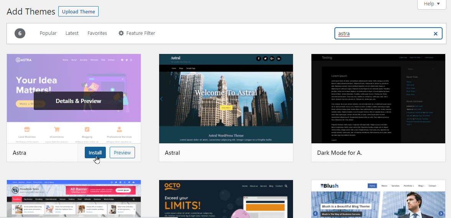Click the Facebook icon in the Astral preview
451x218 pixels.
pos(258,59)
